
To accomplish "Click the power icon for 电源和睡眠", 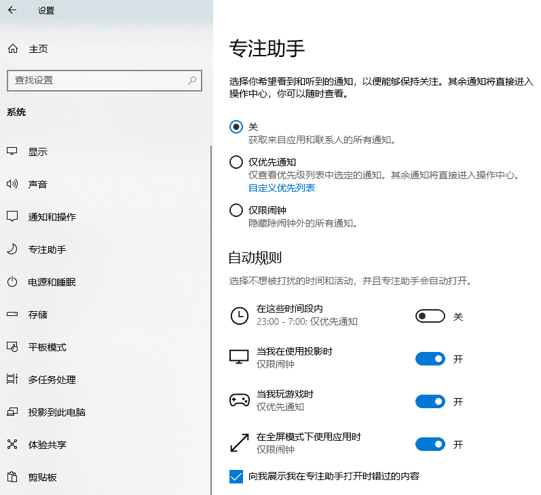I will (12, 282).
